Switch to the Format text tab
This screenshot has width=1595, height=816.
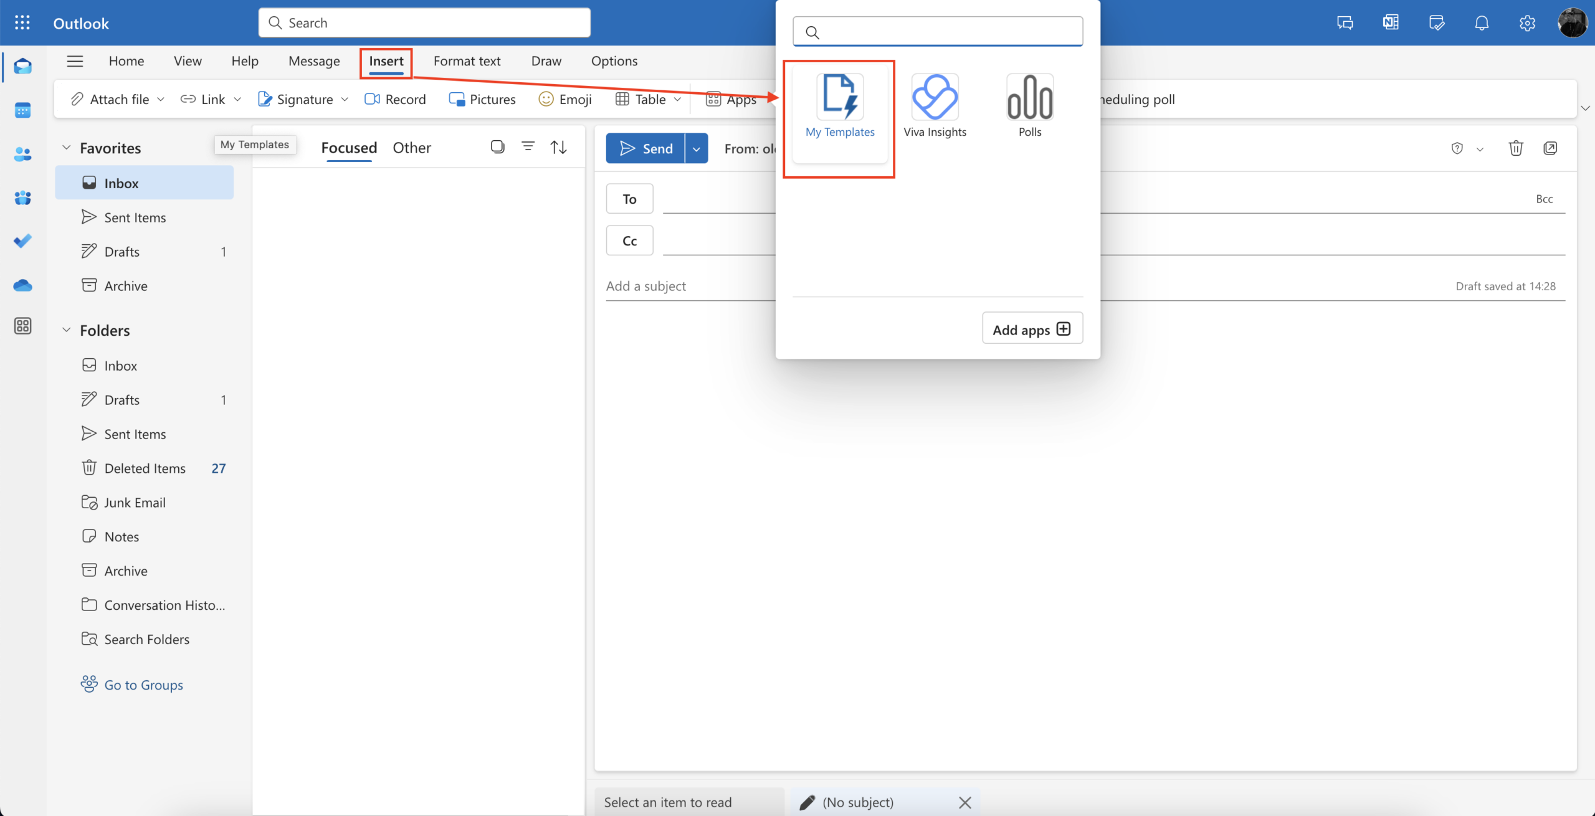pos(467,61)
